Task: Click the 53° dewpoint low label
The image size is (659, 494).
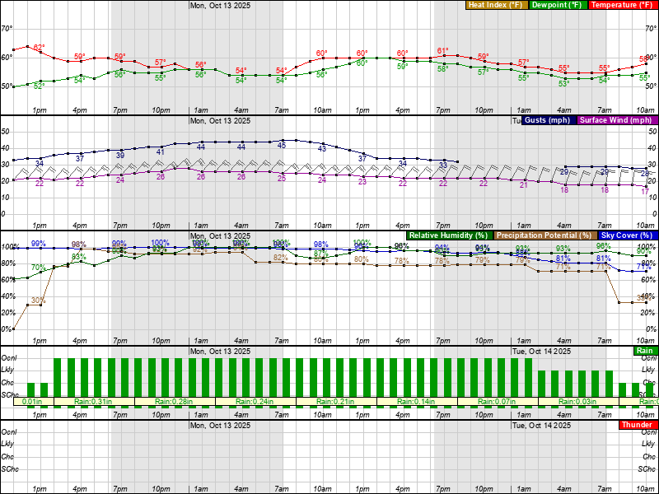Action: pos(564,83)
